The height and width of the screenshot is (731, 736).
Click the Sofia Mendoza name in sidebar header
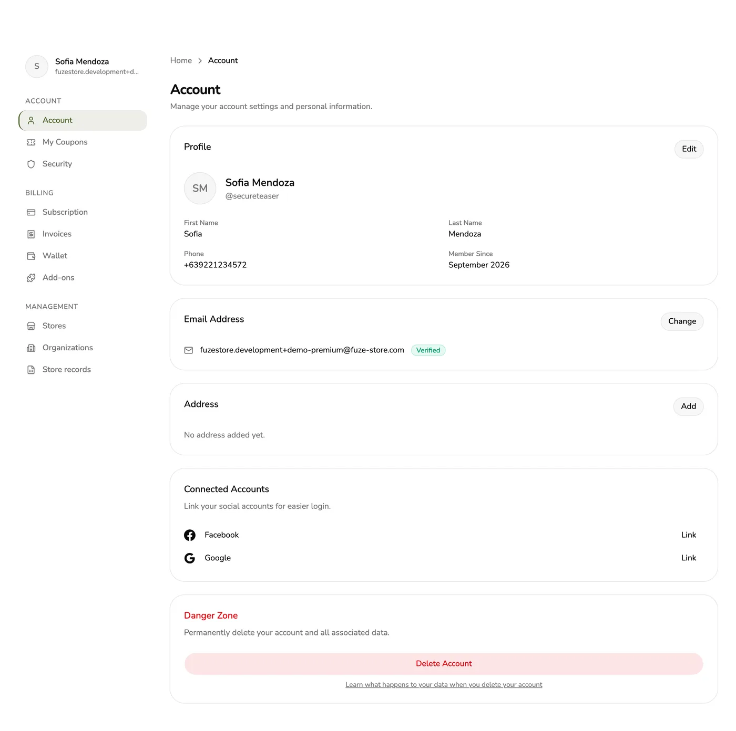click(82, 61)
